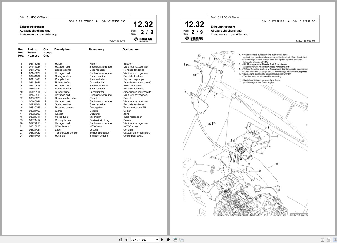The image size is (337, 243).
Task: Click the go back view icon
Action: coord(175,240)
